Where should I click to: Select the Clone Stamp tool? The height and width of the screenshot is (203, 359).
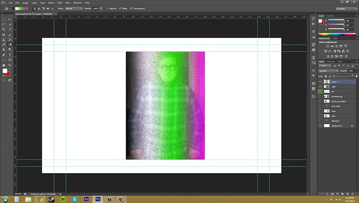(x=4, y=40)
